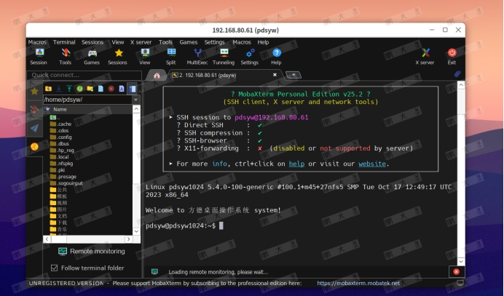Click file list scroll up arrow
Image resolution: width=504 pixels, height=296 pixels.
pos(136,109)
